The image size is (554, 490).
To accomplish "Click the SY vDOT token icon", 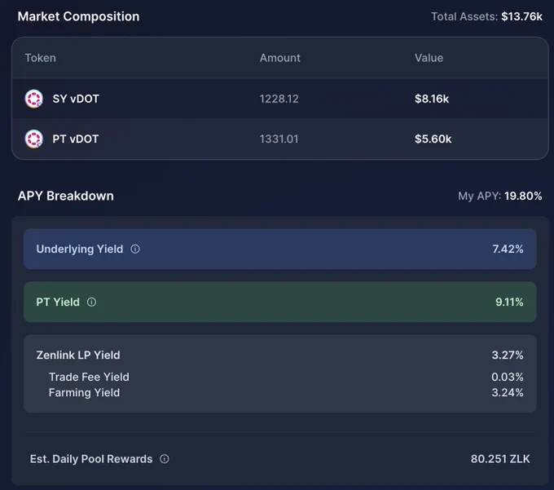I will pyautogui.click(x=34, y=99).
